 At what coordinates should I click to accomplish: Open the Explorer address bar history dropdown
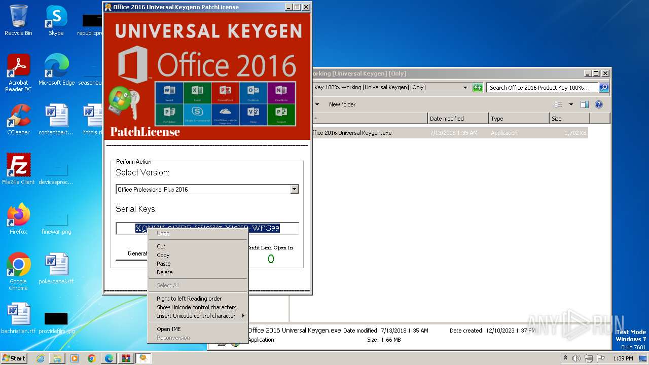point(465,87)
